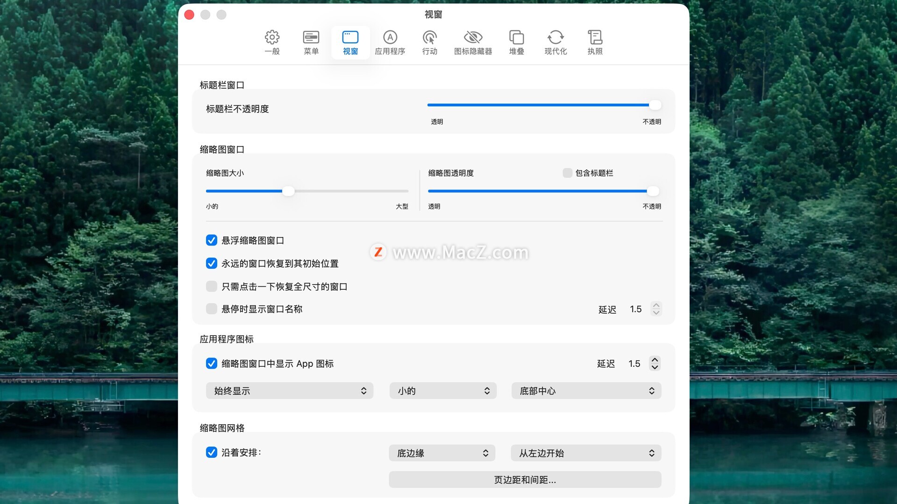
Task: Select the 视窗 window icon
Action: (x=350, y=37)
